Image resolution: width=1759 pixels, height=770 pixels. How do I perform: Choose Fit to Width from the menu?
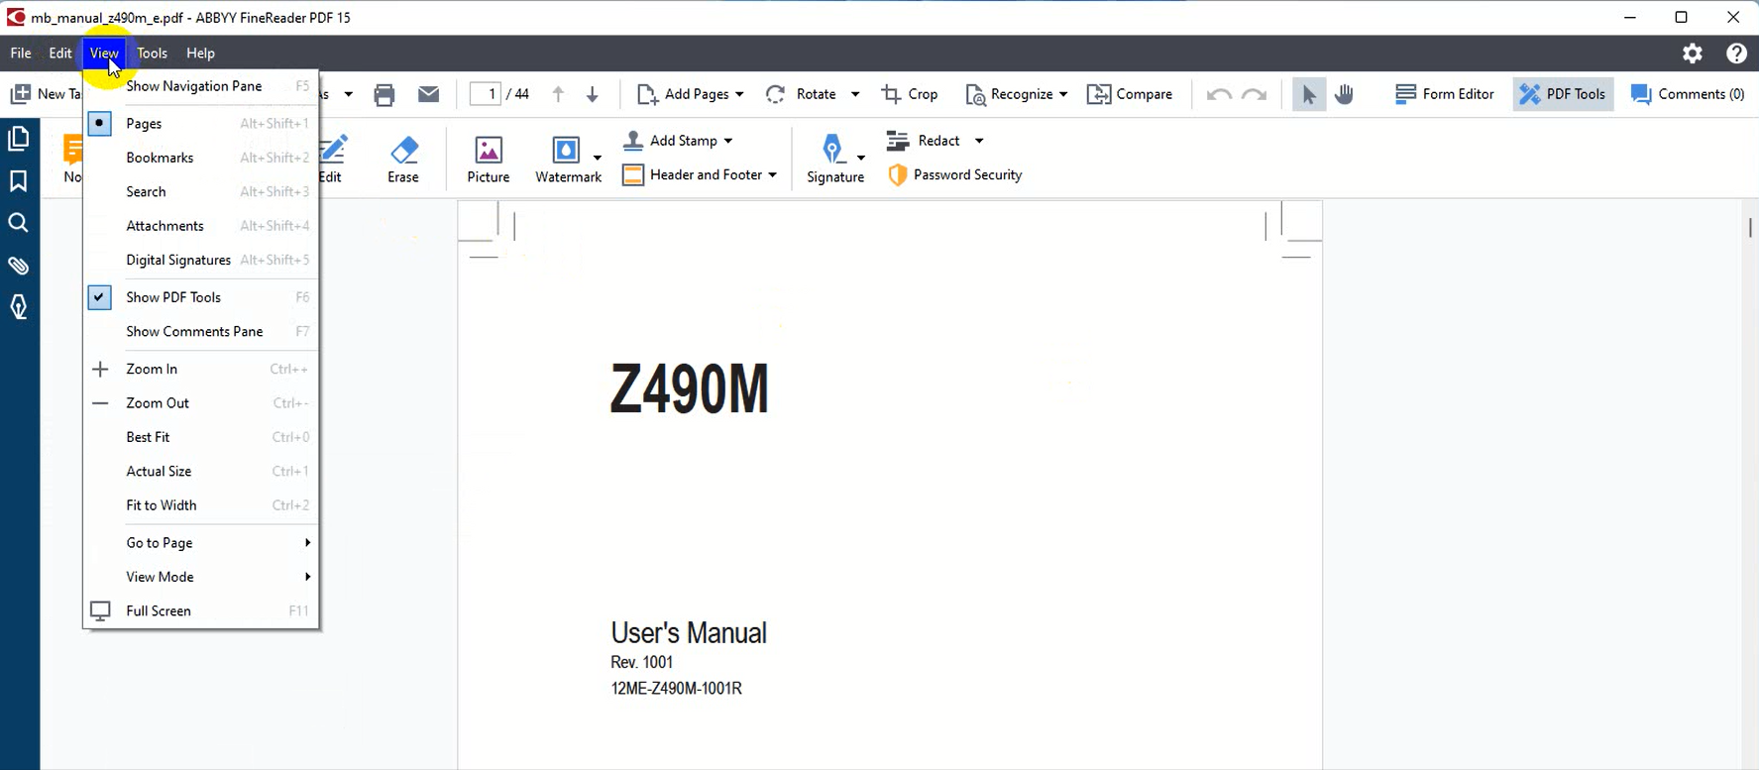[x=162, y=505]
